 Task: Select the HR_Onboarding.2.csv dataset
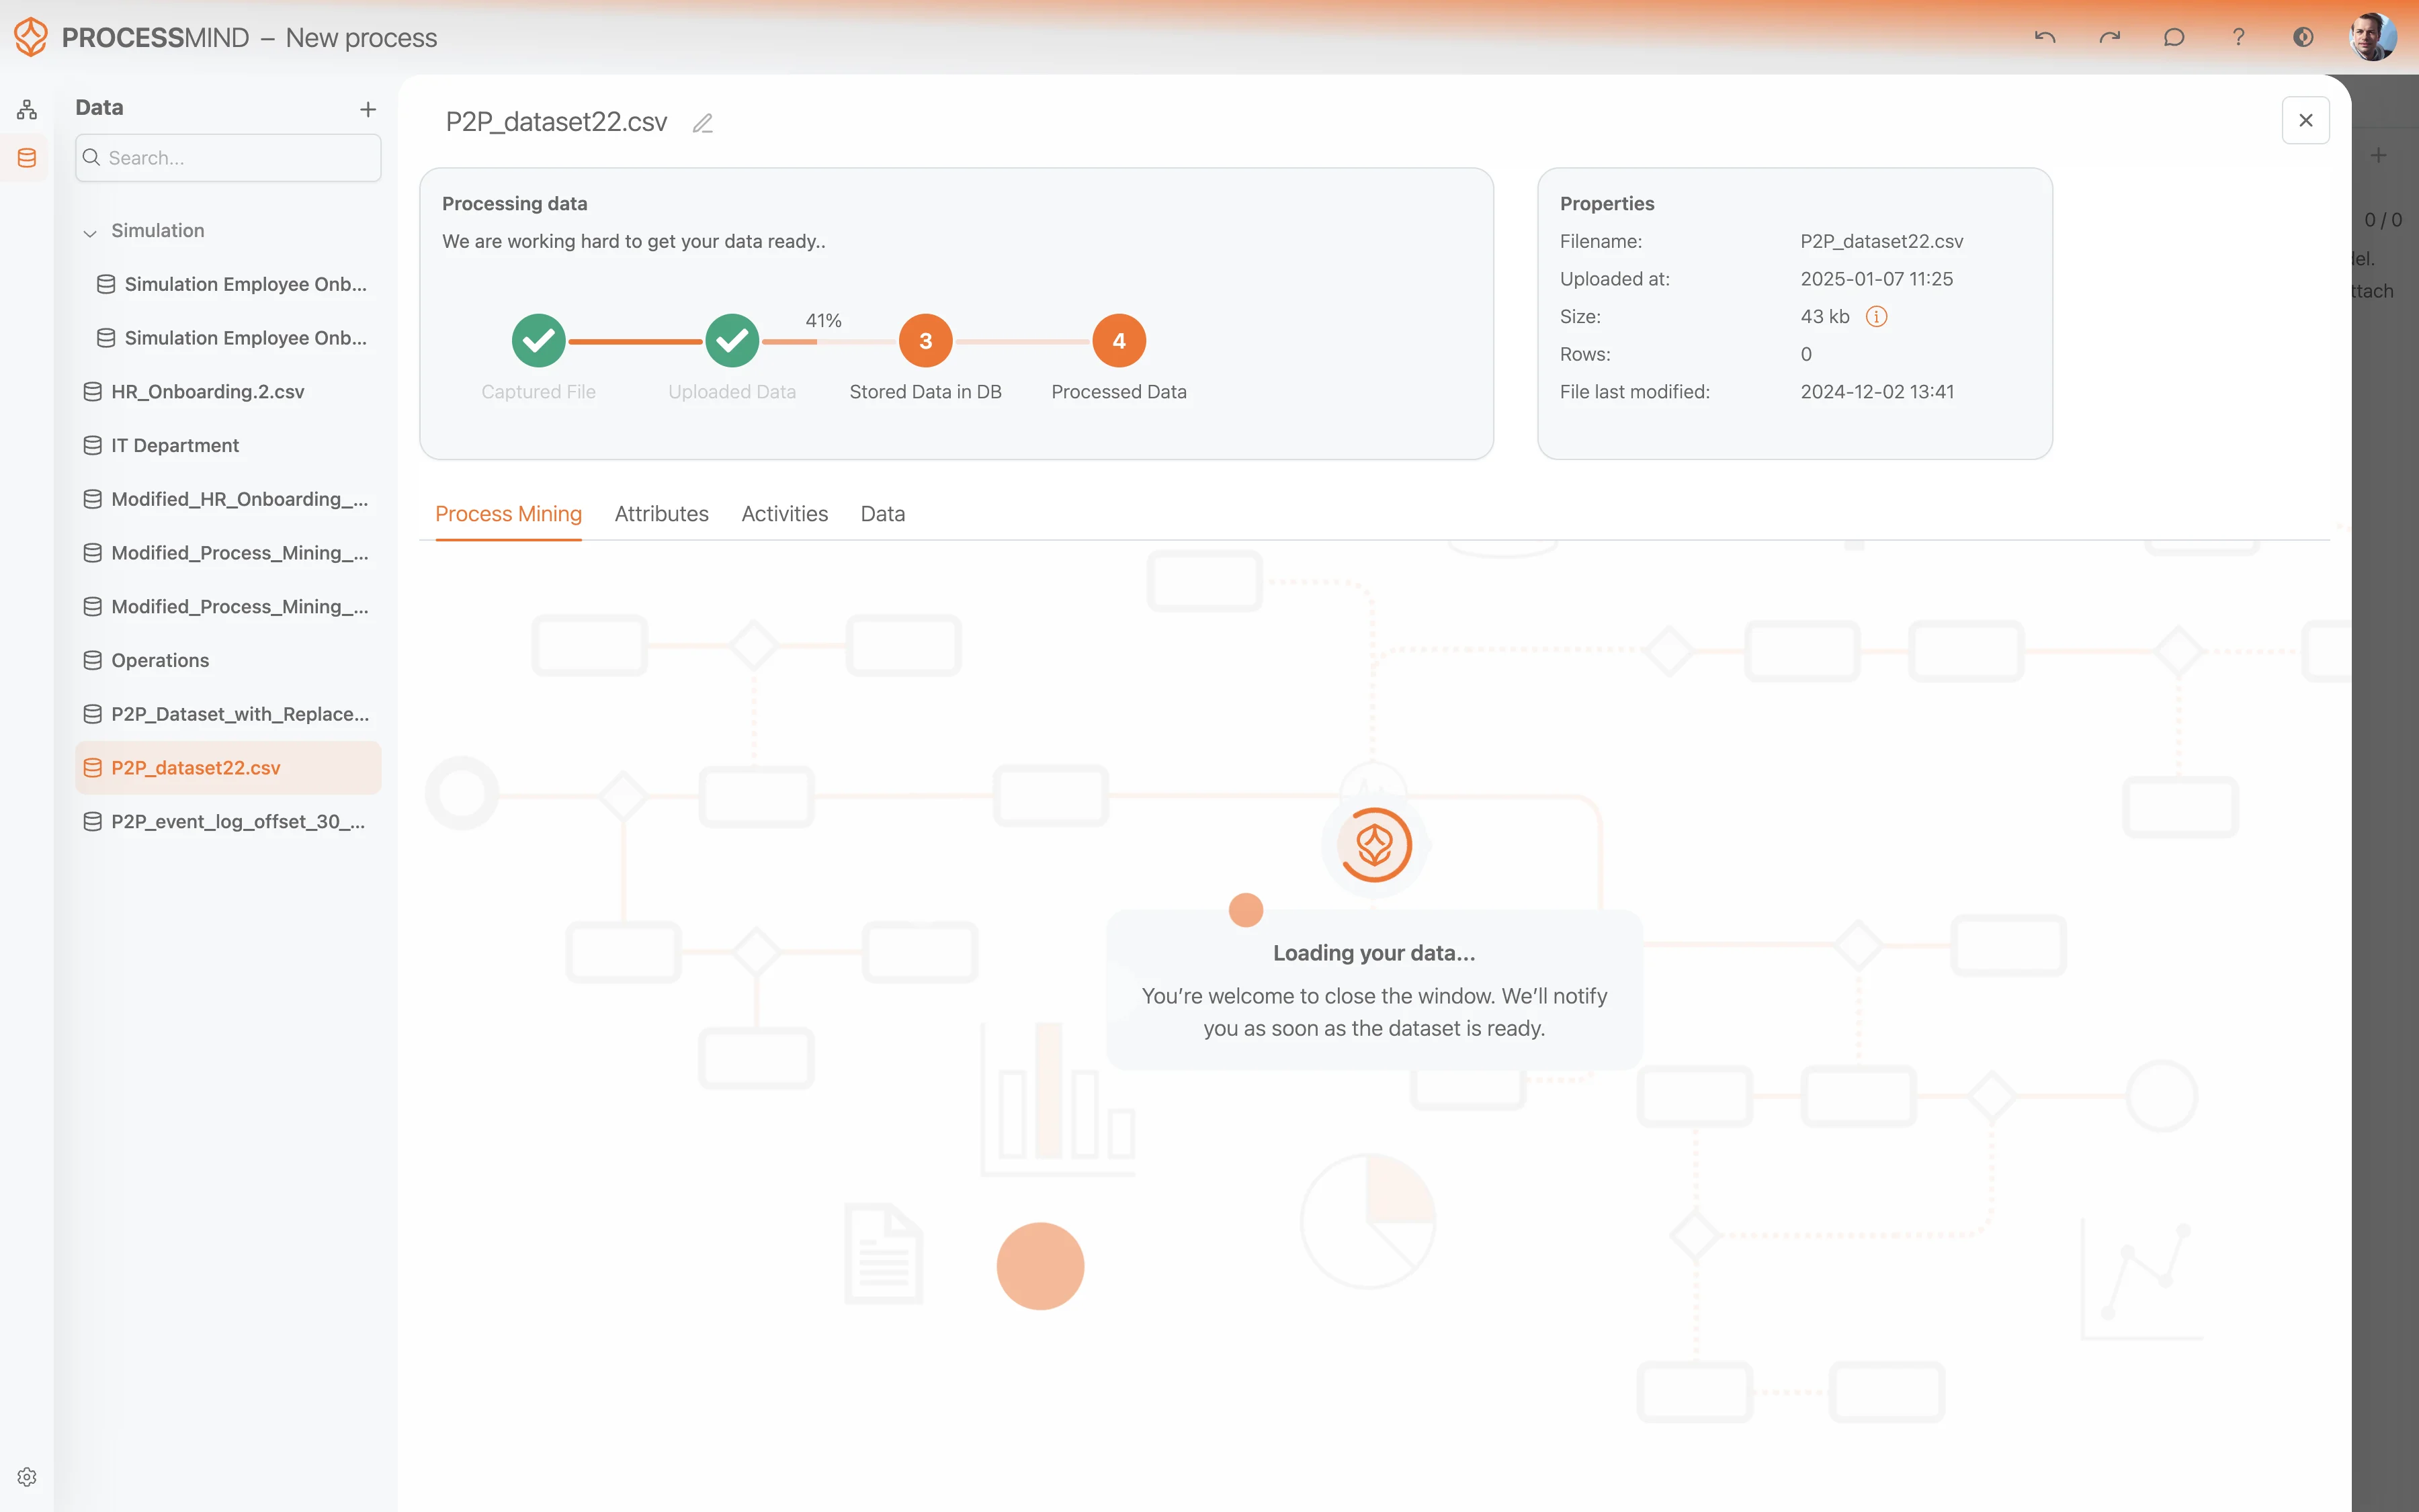click(207, 392)
